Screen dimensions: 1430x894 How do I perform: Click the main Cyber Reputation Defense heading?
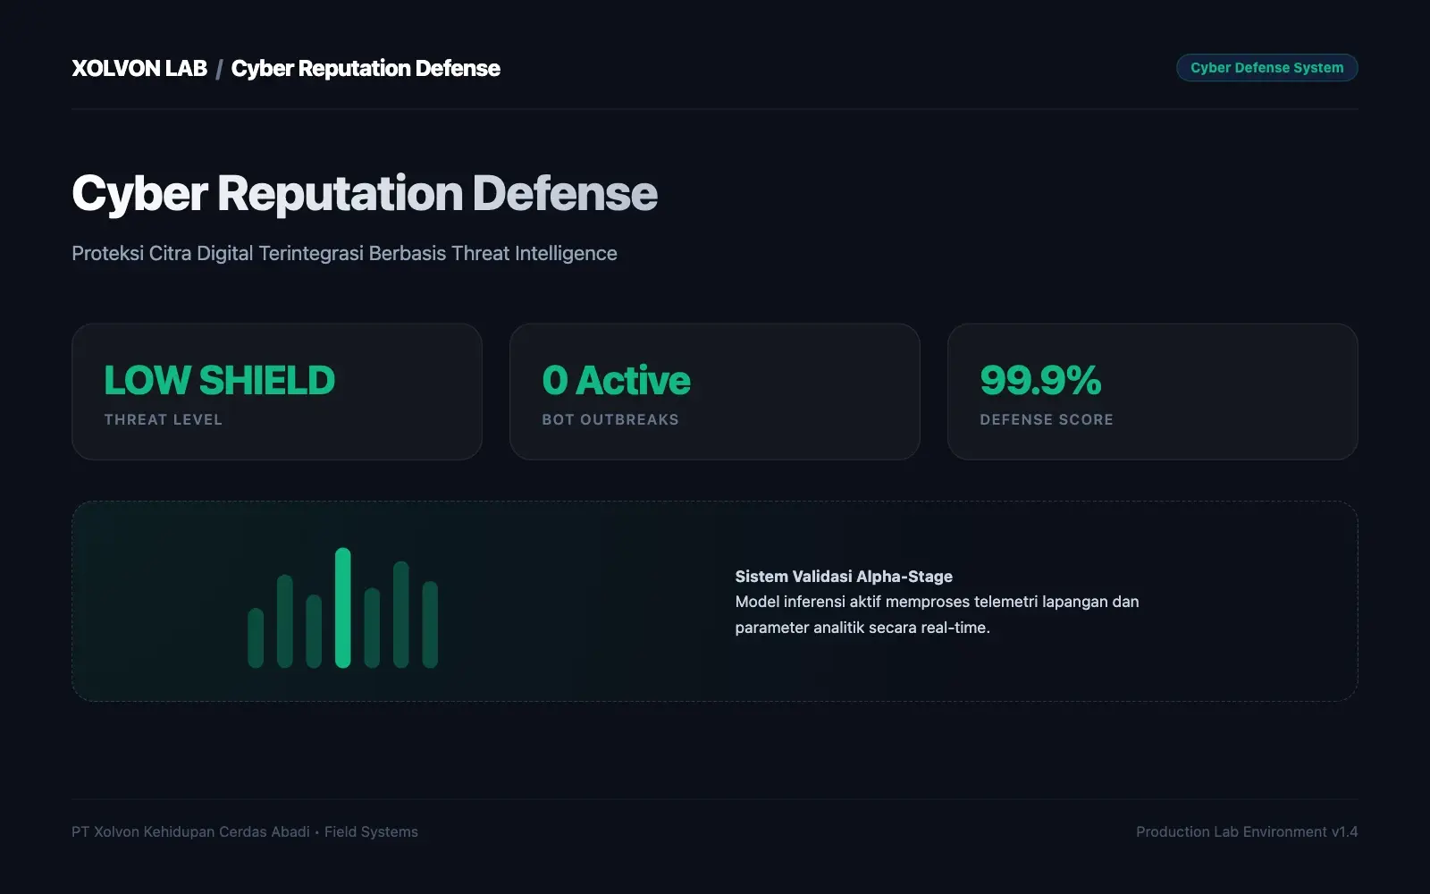coord(365,194)
